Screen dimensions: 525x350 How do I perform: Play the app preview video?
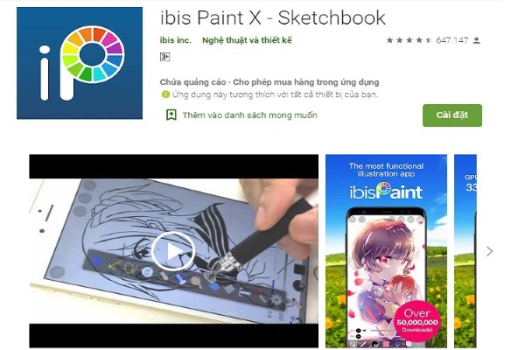pyautogui.click(x=173, y=251)
